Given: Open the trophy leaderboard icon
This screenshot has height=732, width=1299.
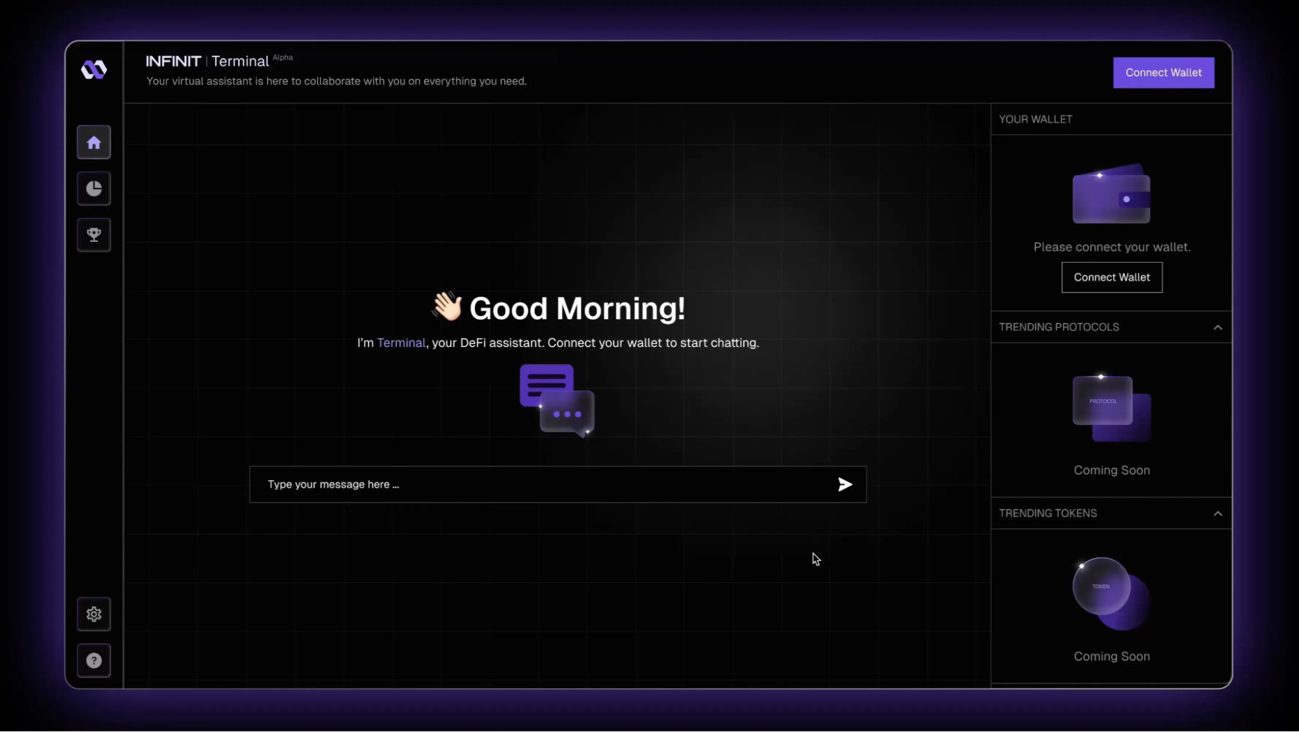Looking at the screenshot, I should [x=94, y=235].
